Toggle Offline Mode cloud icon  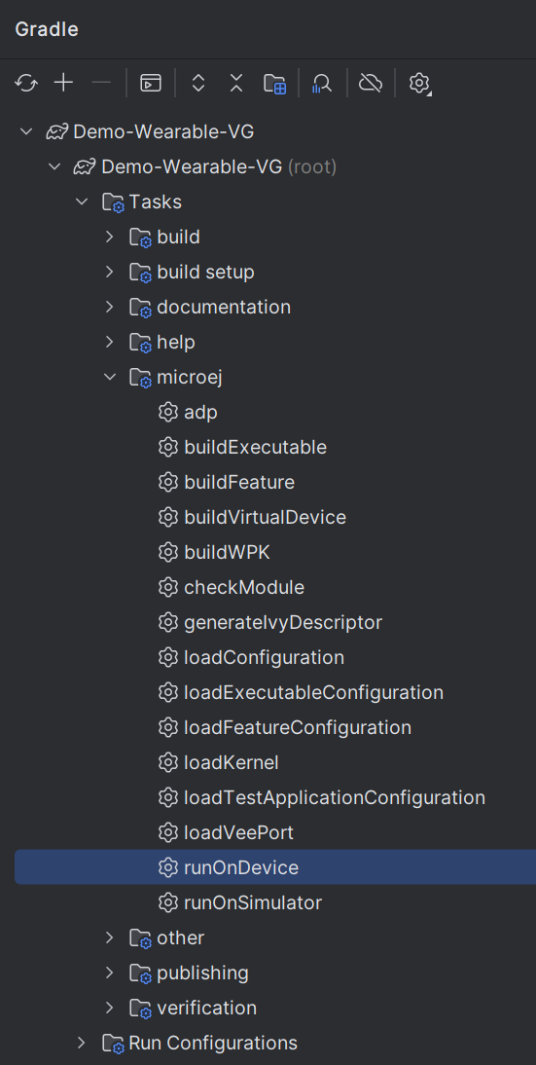point(371,84)
